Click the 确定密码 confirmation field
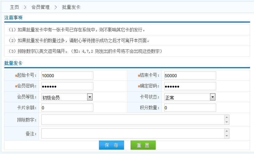Image resolution: width=254 pixels, height=154 pixels. pyautogui.click(x=190, y=86)
